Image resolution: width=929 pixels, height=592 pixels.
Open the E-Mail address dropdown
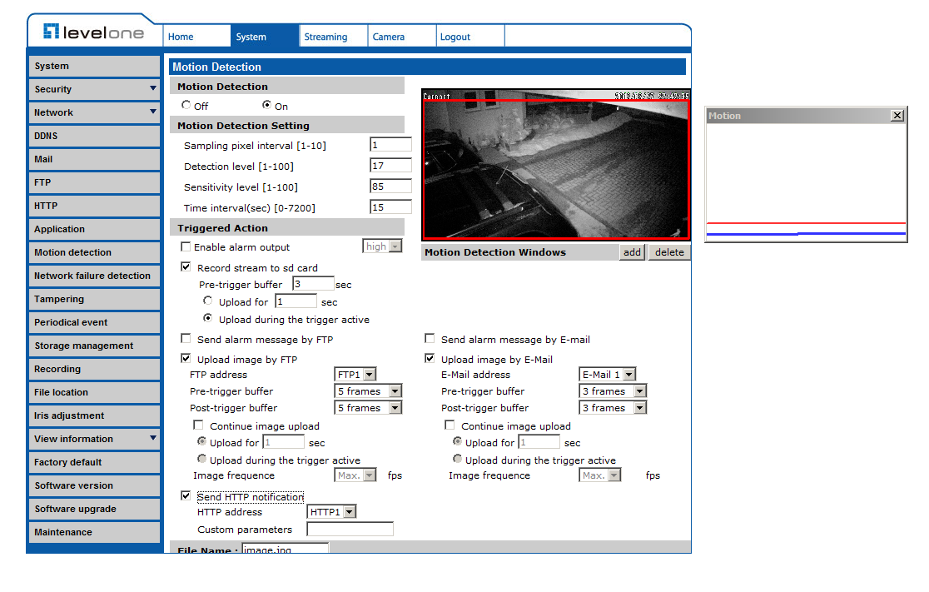tap(608, 375)
